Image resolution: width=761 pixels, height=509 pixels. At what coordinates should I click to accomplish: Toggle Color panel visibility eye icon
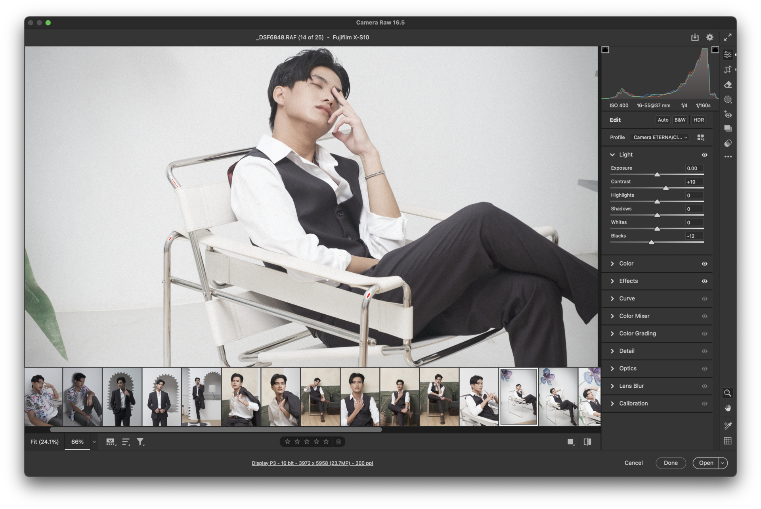(704, 263)
